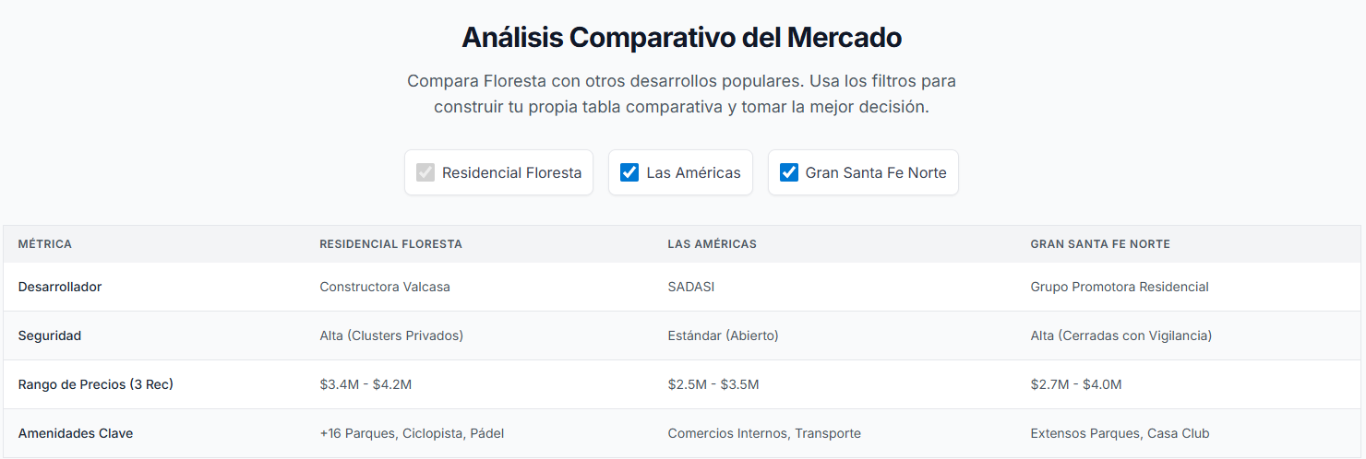
Task: Select the Rango de Precios row label
Action: click(x=96, y=384)
